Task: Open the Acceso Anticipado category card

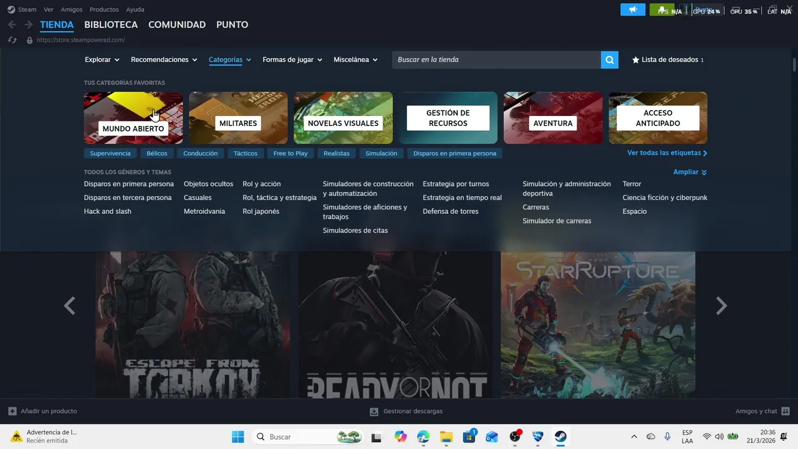Action: 658,118
